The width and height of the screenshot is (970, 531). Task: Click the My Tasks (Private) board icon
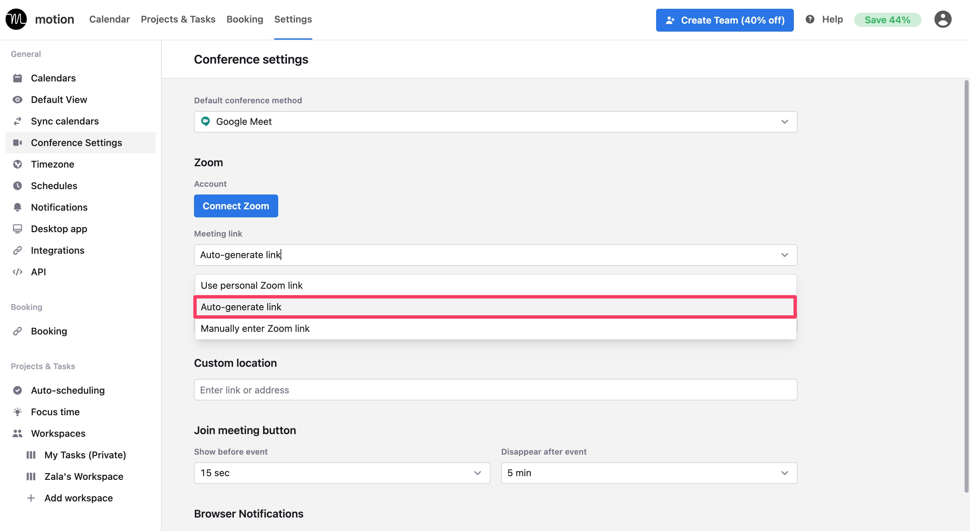point(31,455)
